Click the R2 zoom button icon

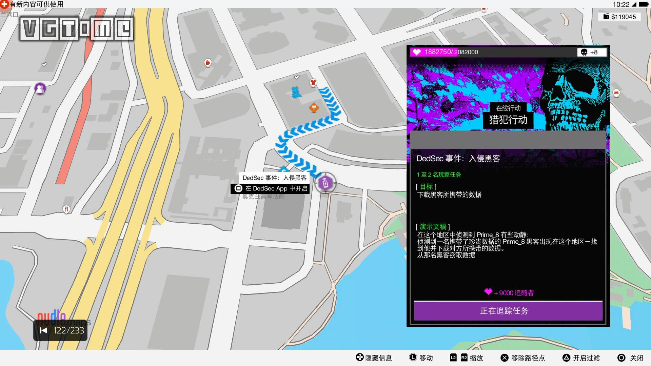point(464,358)
